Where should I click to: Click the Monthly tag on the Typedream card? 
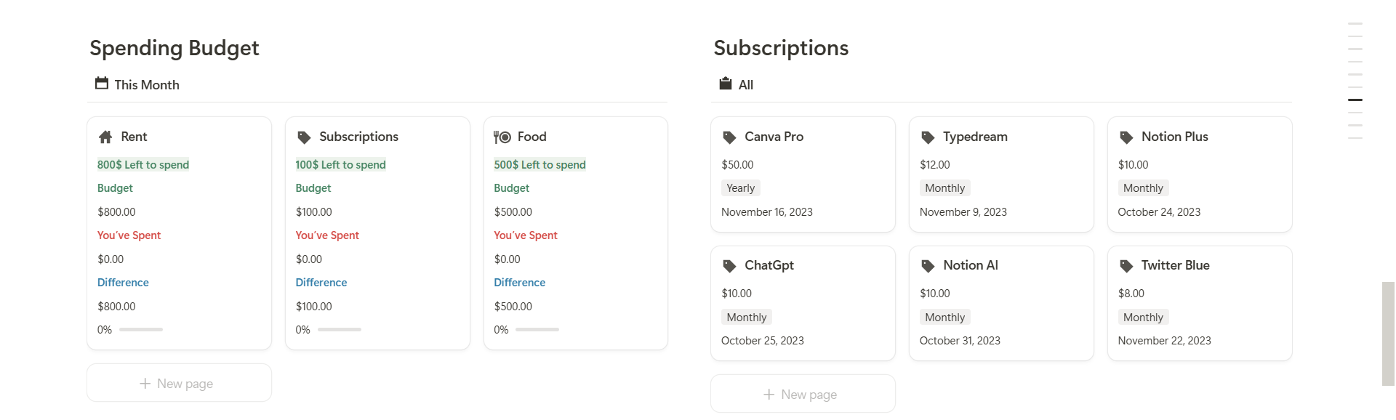(x=944, y=187)
